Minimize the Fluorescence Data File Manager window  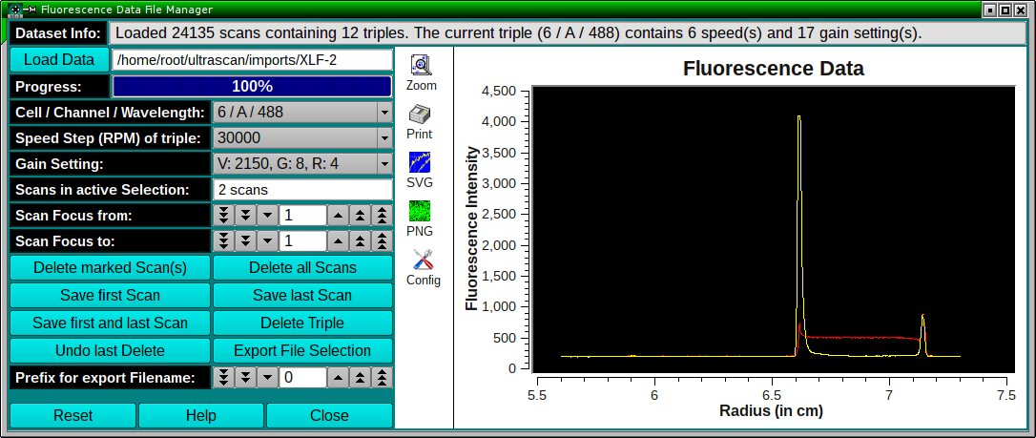(990, 10)
